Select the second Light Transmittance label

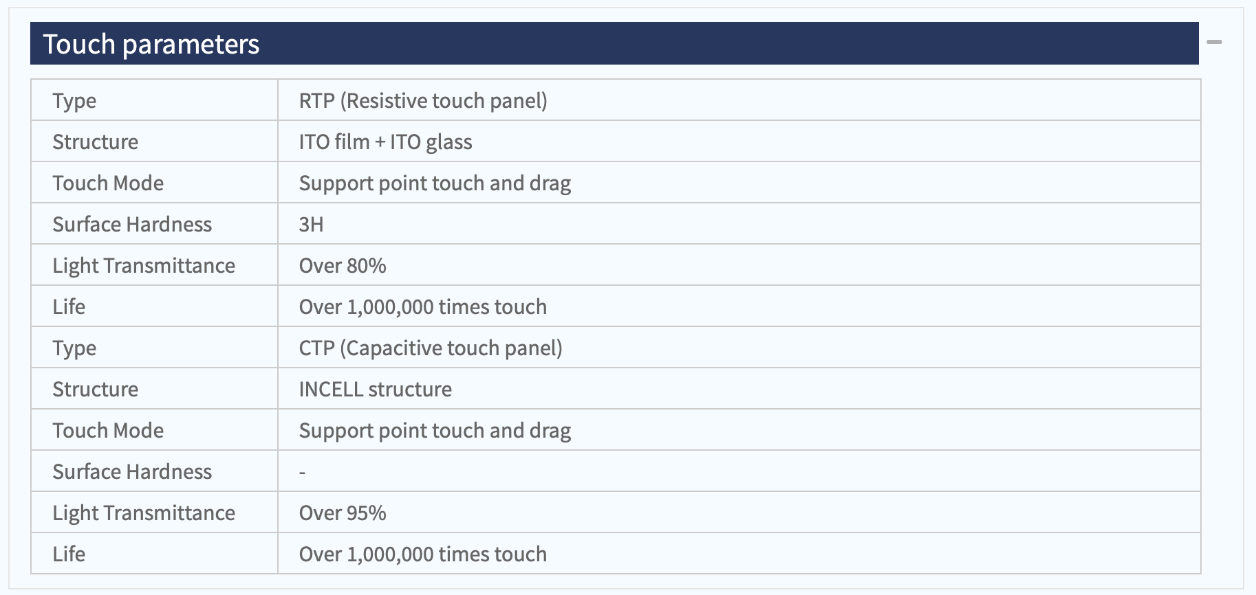[144, 513]
